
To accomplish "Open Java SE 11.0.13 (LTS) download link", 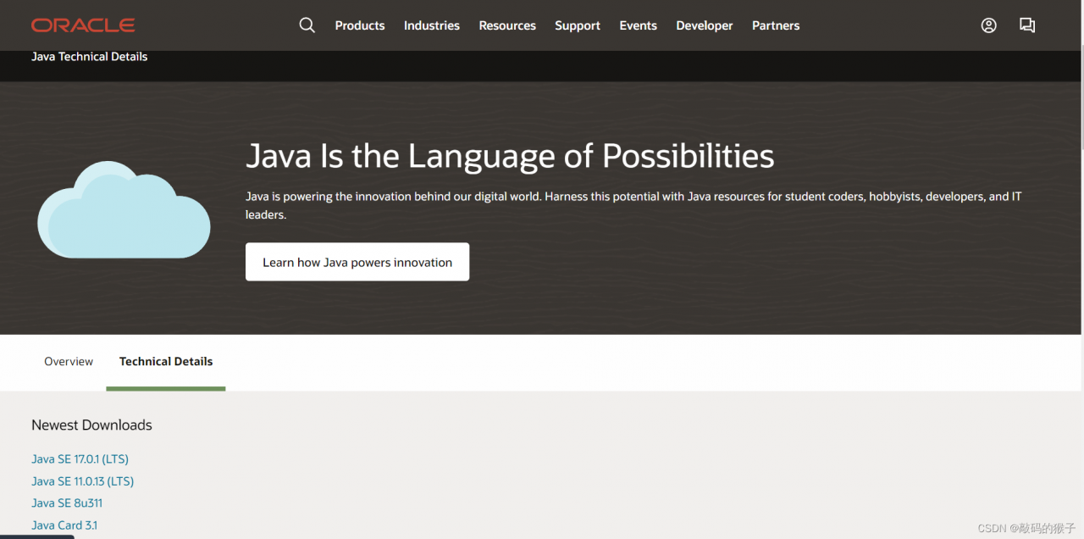I will tap(83, 481).
